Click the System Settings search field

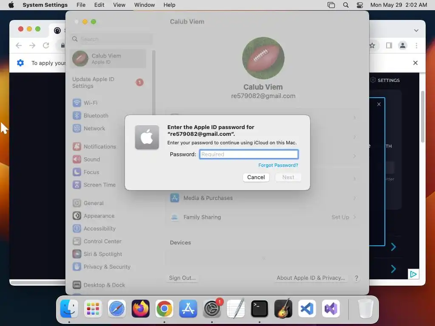tap(112, 39)
